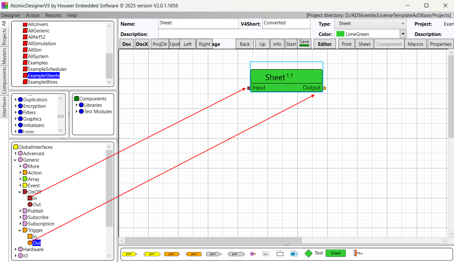Image resolution: width=454 pixels, height=262 pixels.
Task: Choose the Image element in palette
Action: tap(294, 254)
